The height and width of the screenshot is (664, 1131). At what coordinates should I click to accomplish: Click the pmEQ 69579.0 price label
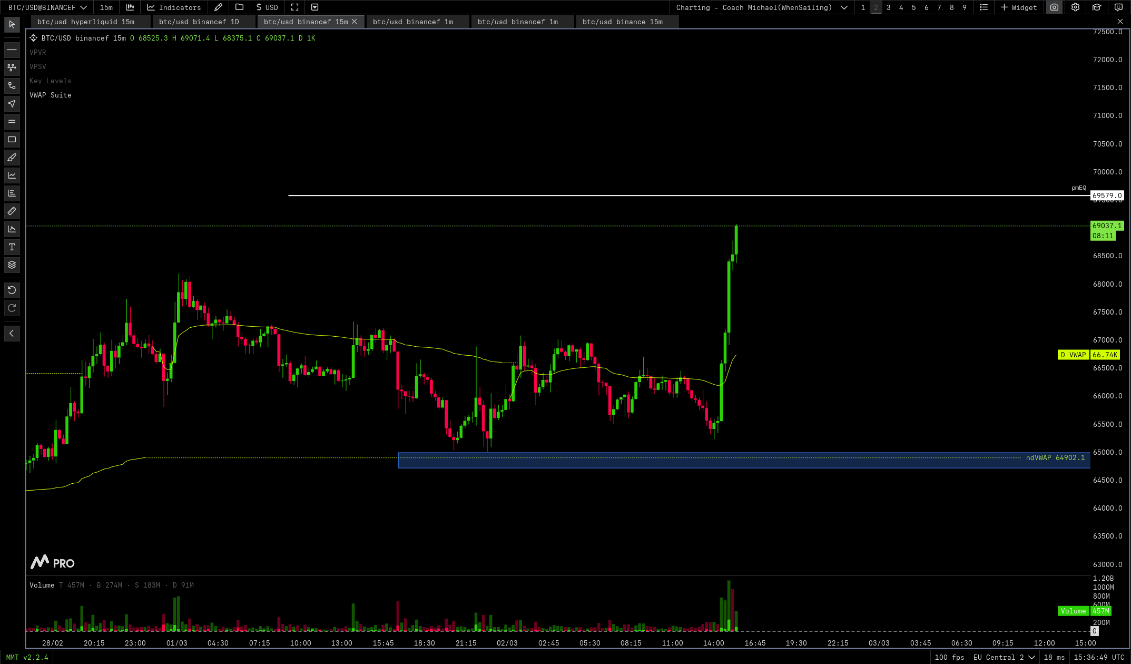click(x=1107, y=196)
